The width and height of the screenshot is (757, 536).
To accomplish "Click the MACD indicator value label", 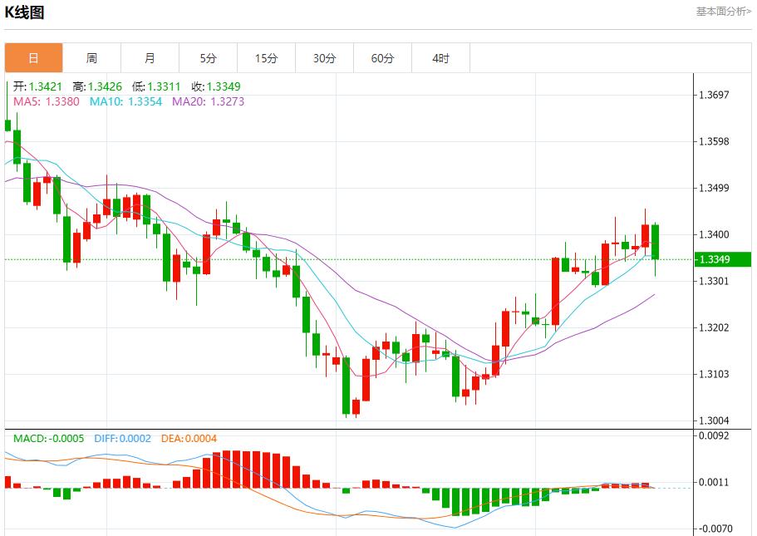I will pos(48,438).
